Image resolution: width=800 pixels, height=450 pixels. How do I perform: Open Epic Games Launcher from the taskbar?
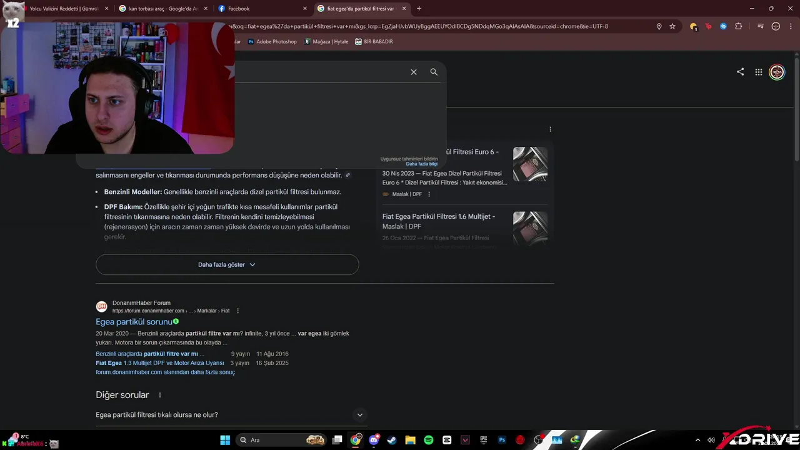484,440
